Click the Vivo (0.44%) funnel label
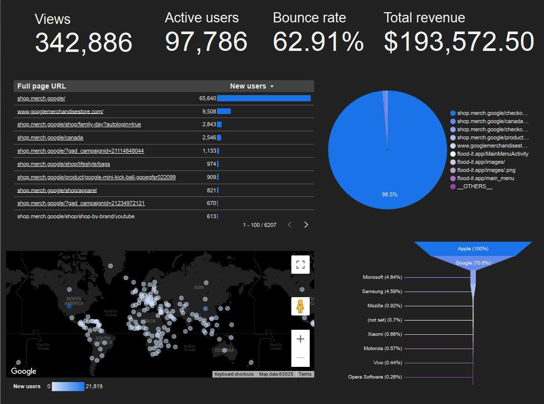The width and height of the screenshot is (544, 404). pos(388,362)
